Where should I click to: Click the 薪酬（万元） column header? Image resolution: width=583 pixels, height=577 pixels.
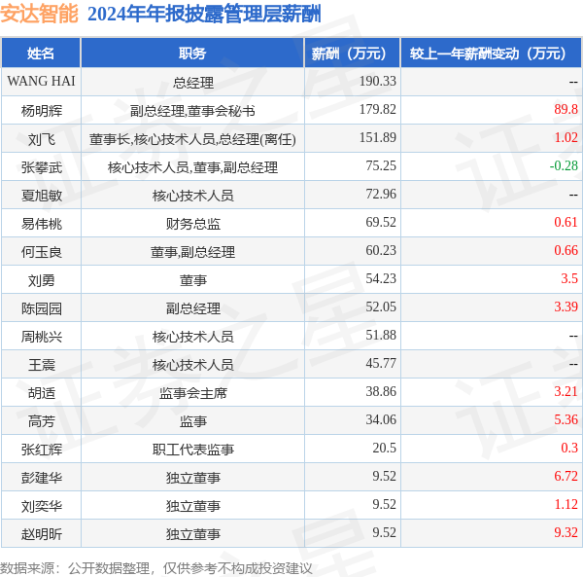click(x=352, y=54)
